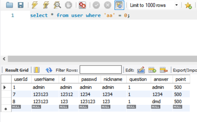Focus the Filter Rows input field
The width and height of the screenshot is (197, 122).
coord(101,70)
